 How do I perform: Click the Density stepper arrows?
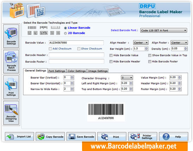(x=186, y=49)
